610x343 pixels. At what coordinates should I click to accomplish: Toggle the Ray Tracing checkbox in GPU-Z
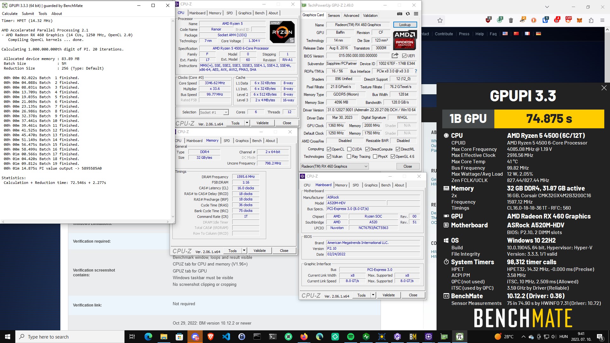click(x=349, y=157)
